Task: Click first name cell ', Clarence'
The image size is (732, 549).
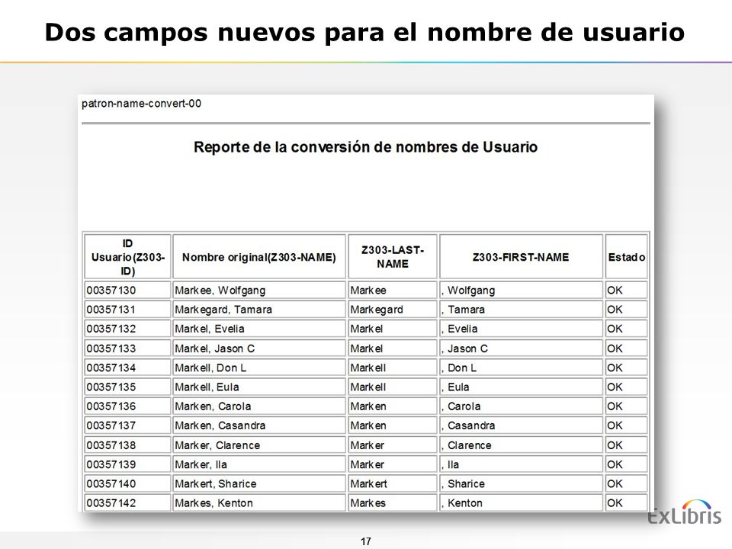Action: point(521,445)
